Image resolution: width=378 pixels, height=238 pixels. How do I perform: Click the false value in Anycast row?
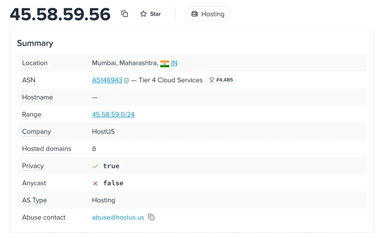[113, 183]
